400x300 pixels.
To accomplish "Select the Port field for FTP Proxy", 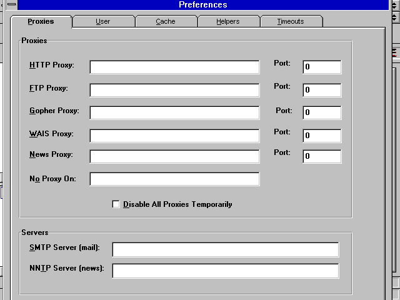I will pyautogui.click(x=322, y=90).
